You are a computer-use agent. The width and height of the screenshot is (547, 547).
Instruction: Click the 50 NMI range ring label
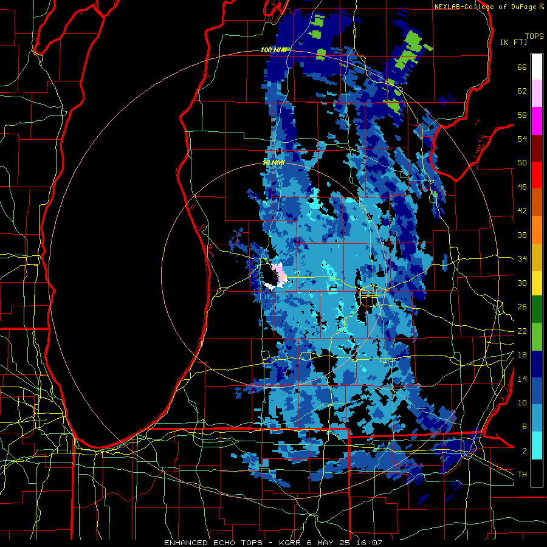coord(273,162)
